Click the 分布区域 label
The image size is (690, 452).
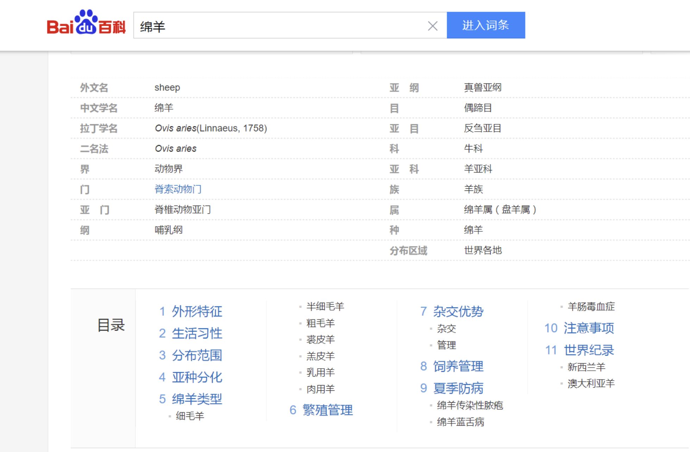point(408,251)
